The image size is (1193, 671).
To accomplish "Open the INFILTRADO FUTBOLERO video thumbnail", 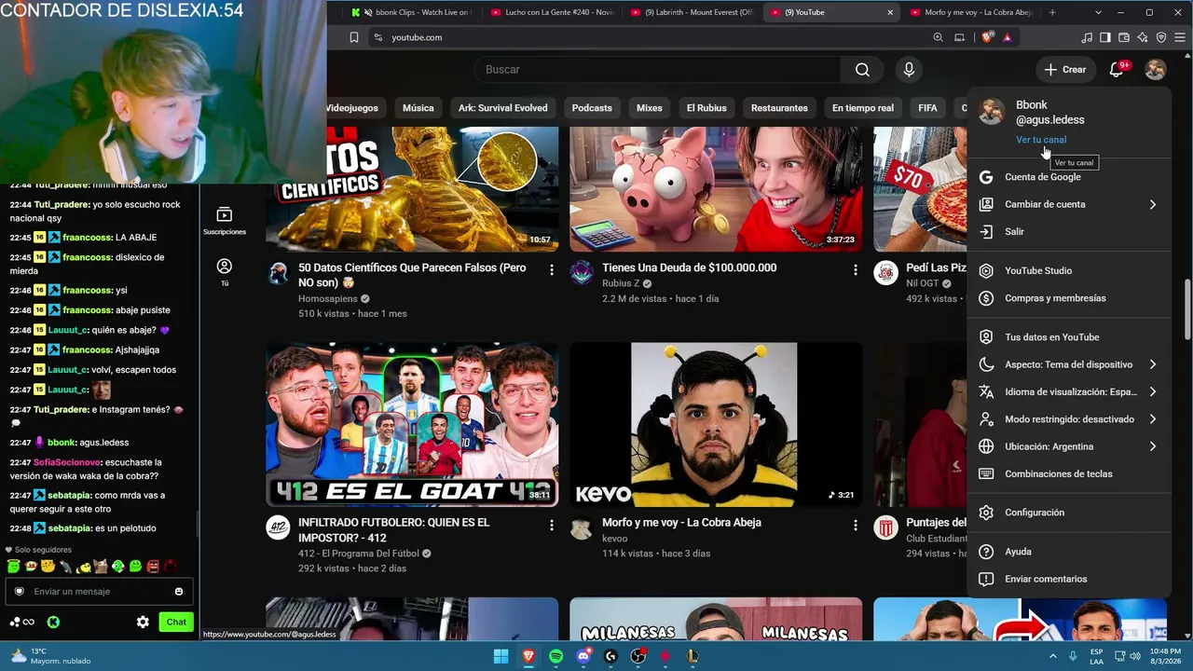I will (x=412, y=425).
